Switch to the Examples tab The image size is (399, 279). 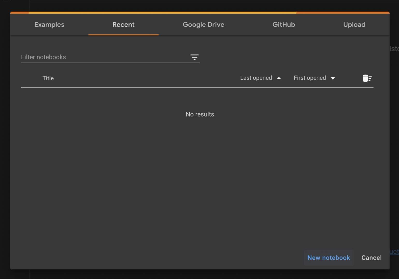click(x=49, y=25)
